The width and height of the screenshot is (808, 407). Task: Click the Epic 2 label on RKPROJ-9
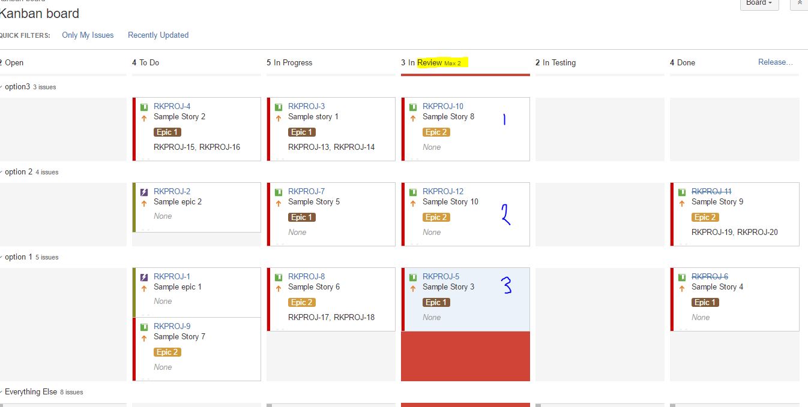click(x=167, y=352)
